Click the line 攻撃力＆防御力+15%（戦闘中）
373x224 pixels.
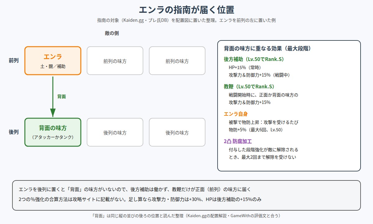259,75
